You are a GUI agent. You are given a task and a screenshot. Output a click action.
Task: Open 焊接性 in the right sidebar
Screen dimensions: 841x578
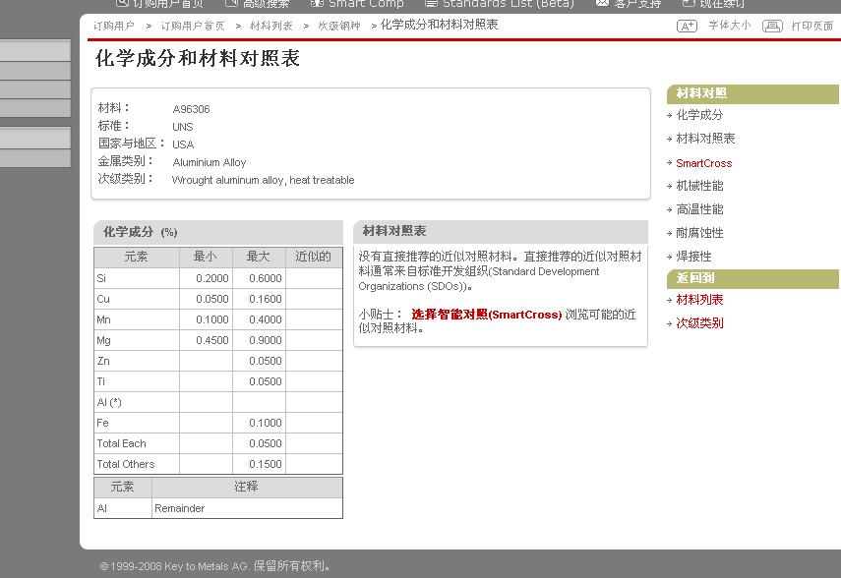pyautogui.click(x=693, y=257)
